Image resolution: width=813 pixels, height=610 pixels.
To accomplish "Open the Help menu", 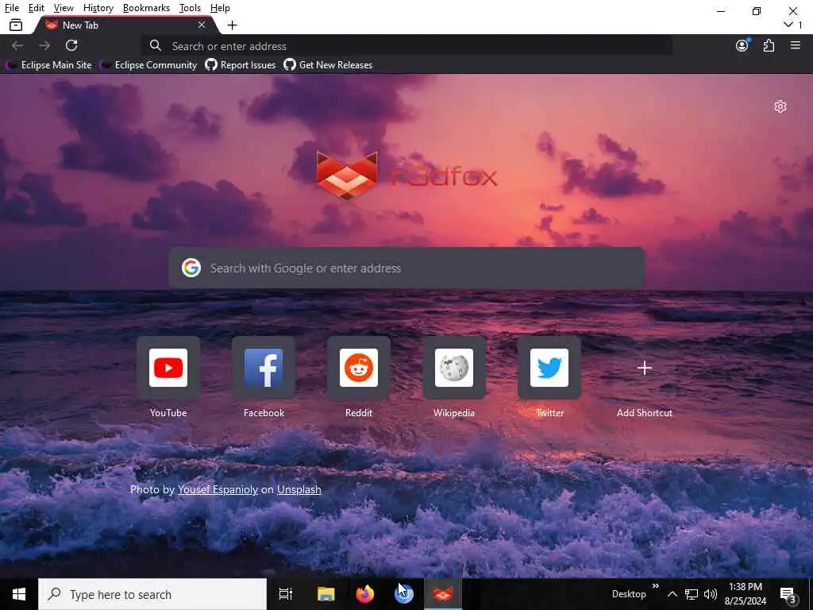I will click(x=220, y=8).
